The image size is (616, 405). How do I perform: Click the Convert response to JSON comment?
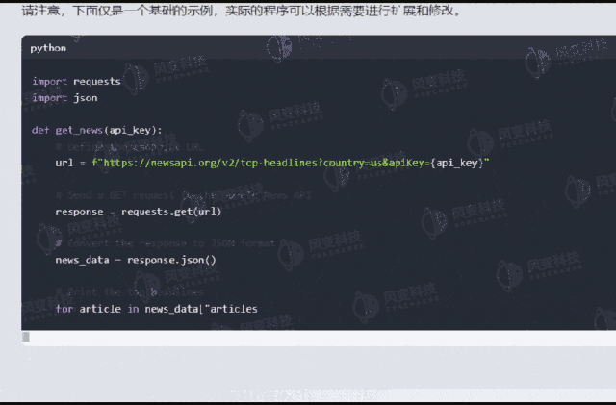(165, 243)
